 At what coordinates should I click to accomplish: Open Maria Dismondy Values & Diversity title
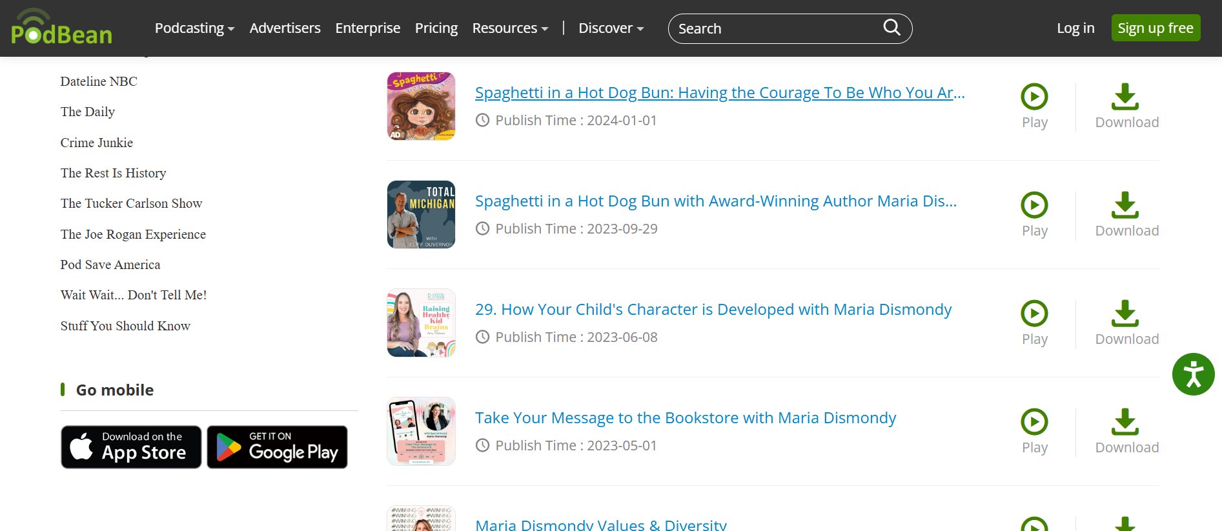click(x=601, y=525)
